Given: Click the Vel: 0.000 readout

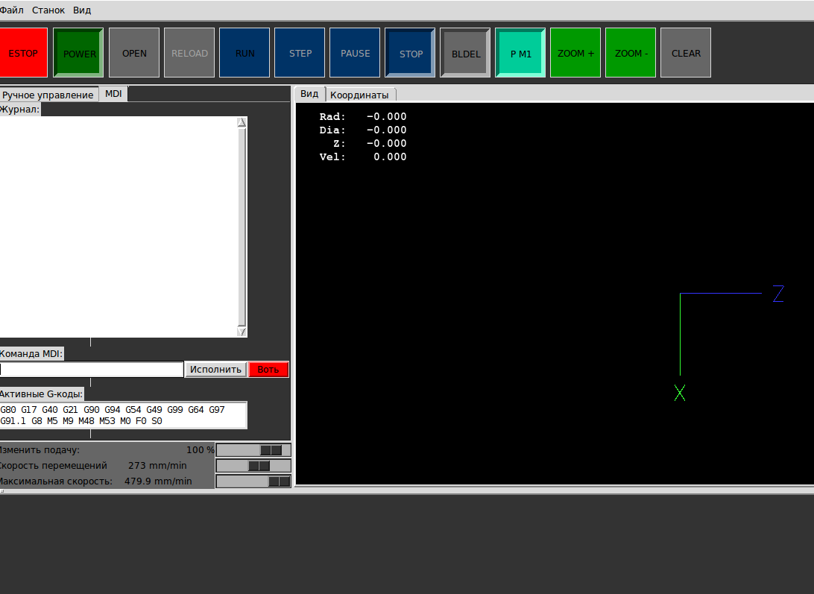Looking at the screenshot, I should point(363,157).
